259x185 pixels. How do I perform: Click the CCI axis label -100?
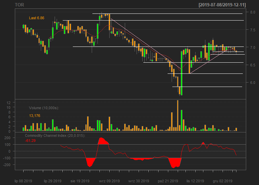click(7, 158)
